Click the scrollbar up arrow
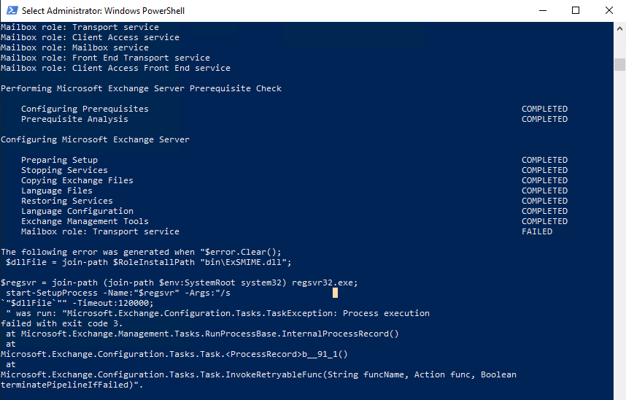Screen dimensions: 626x400 pos(619,28)
